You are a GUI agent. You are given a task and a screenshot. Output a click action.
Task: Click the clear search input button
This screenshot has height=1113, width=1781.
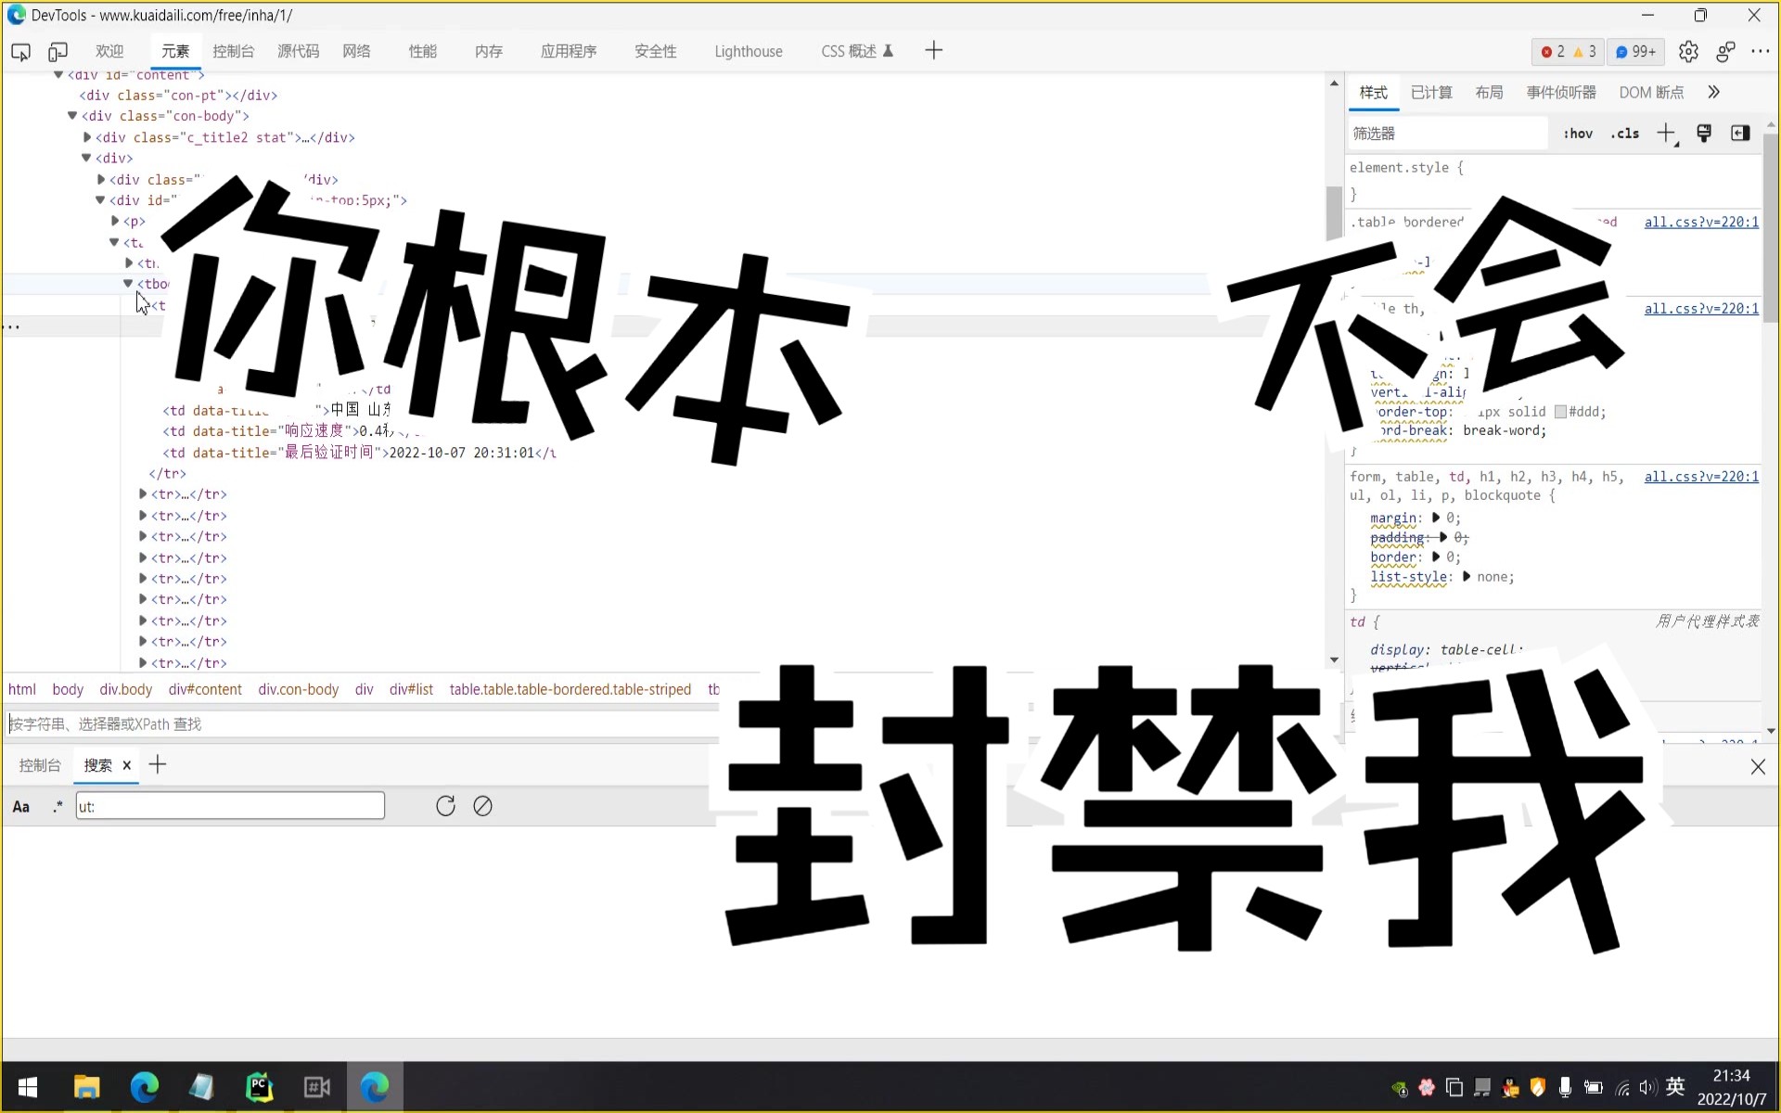(482, 805)
